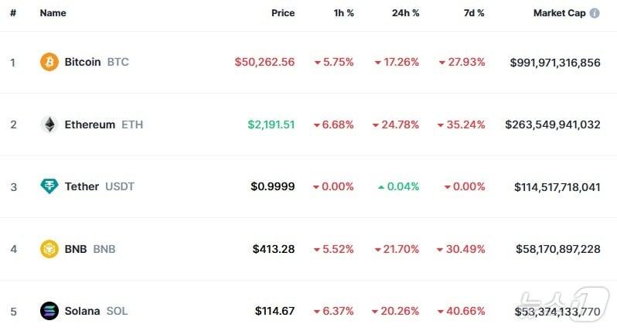Click the Ethereum diamond logo icon

pos(49,125)
